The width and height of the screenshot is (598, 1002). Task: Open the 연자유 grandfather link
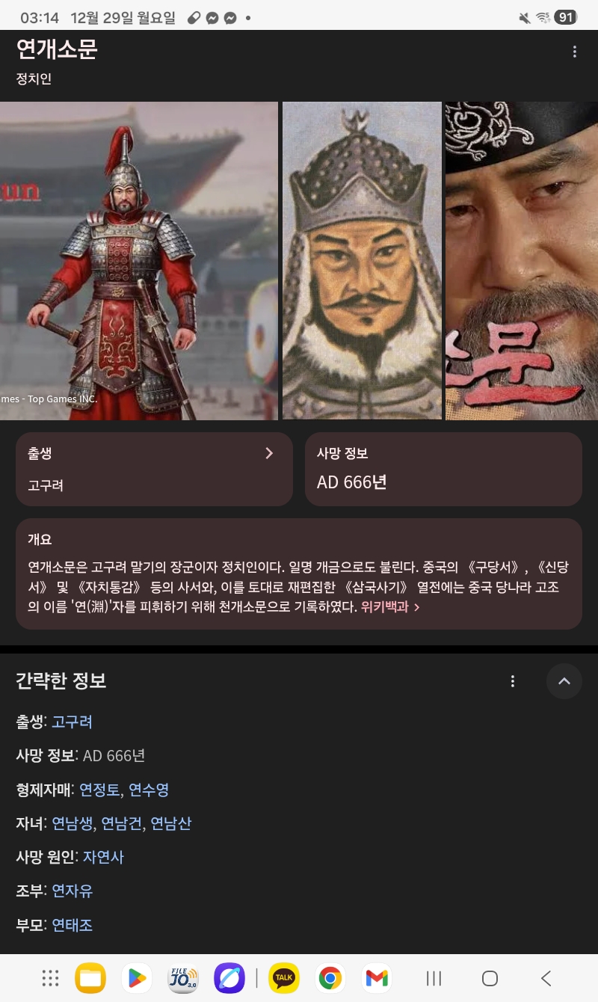click(72, 891)
